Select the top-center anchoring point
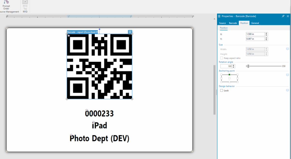 tap(229, 75)
